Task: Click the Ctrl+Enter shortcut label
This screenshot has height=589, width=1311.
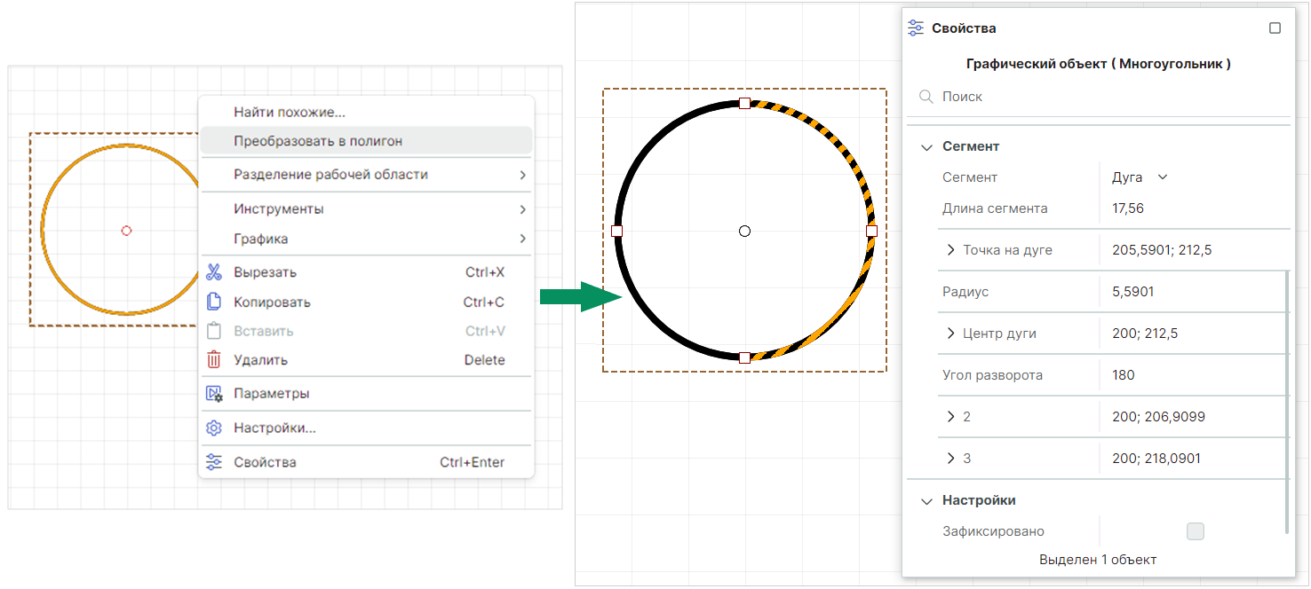Action: (x=472, y=462)
